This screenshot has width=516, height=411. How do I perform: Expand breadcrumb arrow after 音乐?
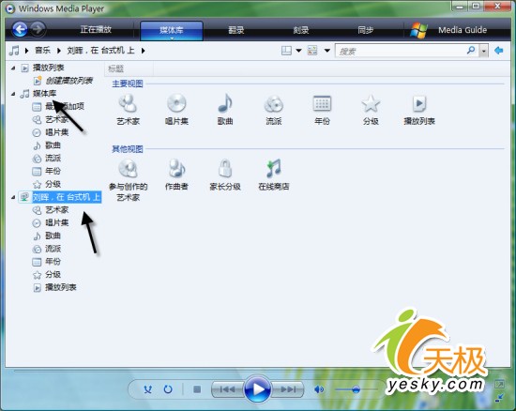[x=58, y=51]
